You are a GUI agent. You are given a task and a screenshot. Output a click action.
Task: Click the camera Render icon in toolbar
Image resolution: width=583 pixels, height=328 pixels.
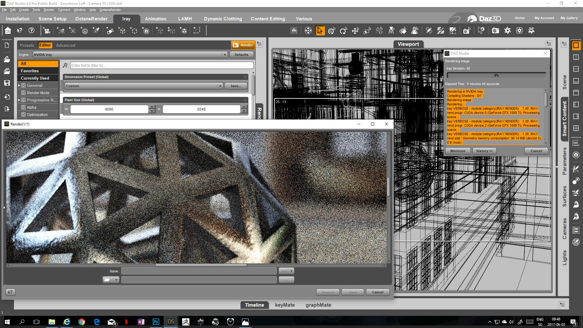pyautogui.click(x=495, y=31)
